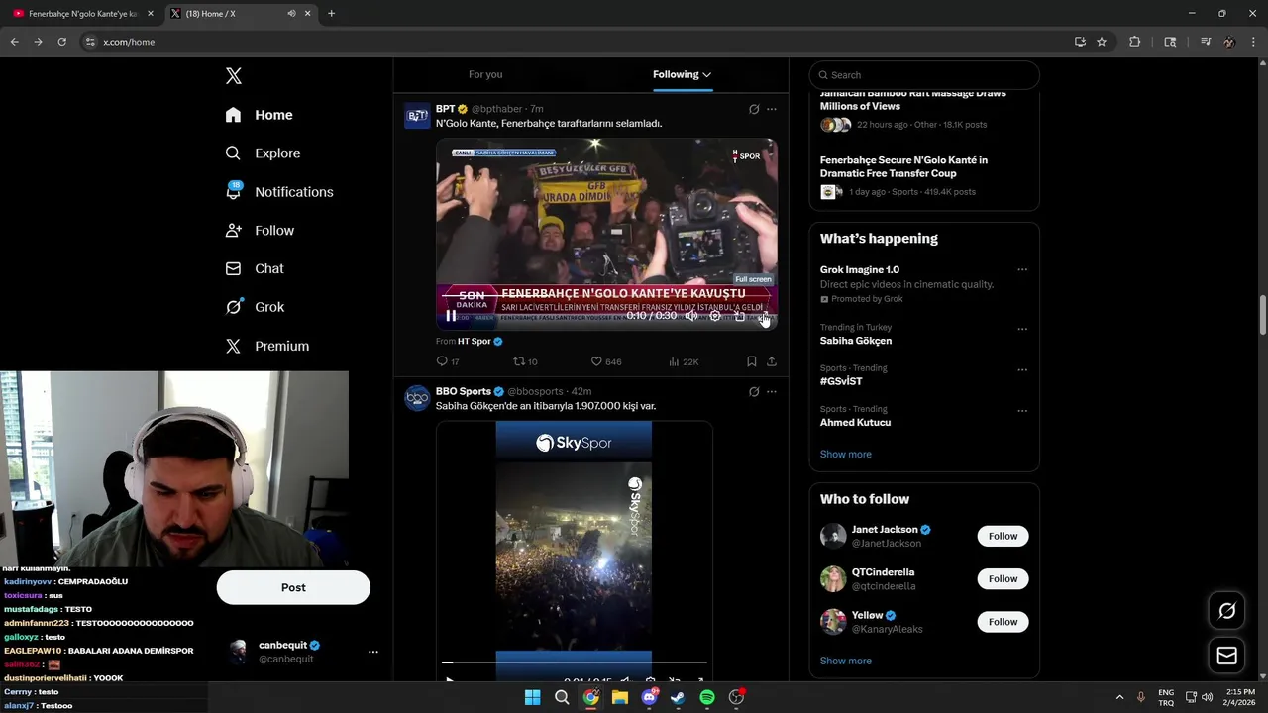
Task: Open Grok in the sidebar
Action: 256,307
